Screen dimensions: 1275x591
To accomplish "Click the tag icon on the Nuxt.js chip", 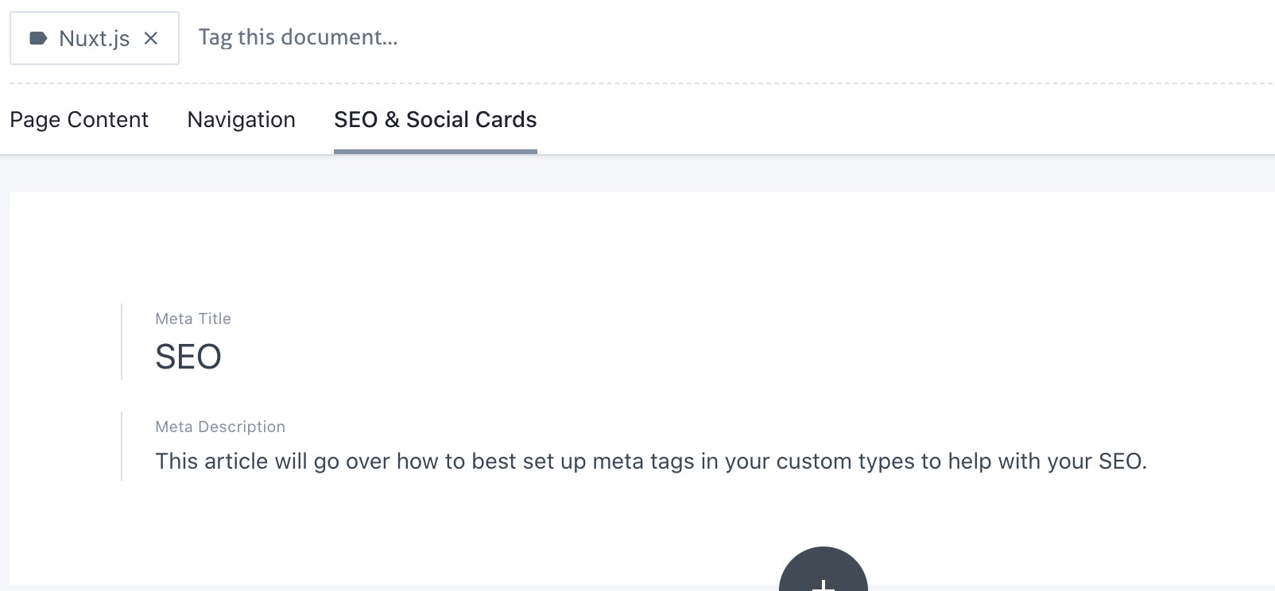I will tap(38, 38).
